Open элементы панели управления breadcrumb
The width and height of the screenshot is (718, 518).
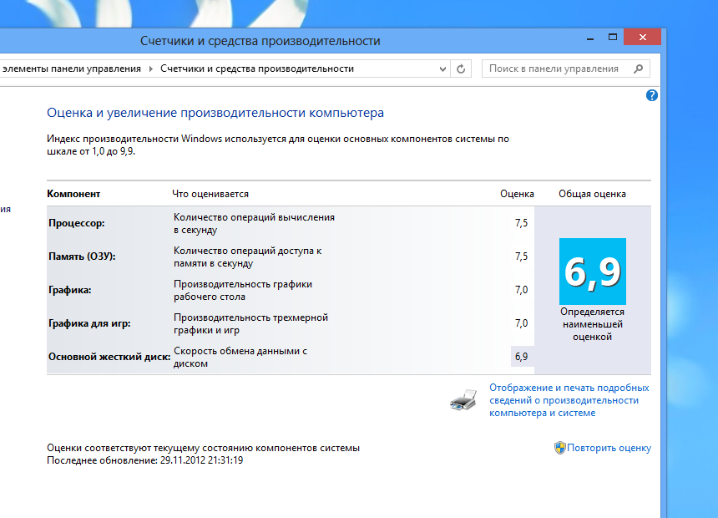tap(72, 69)
